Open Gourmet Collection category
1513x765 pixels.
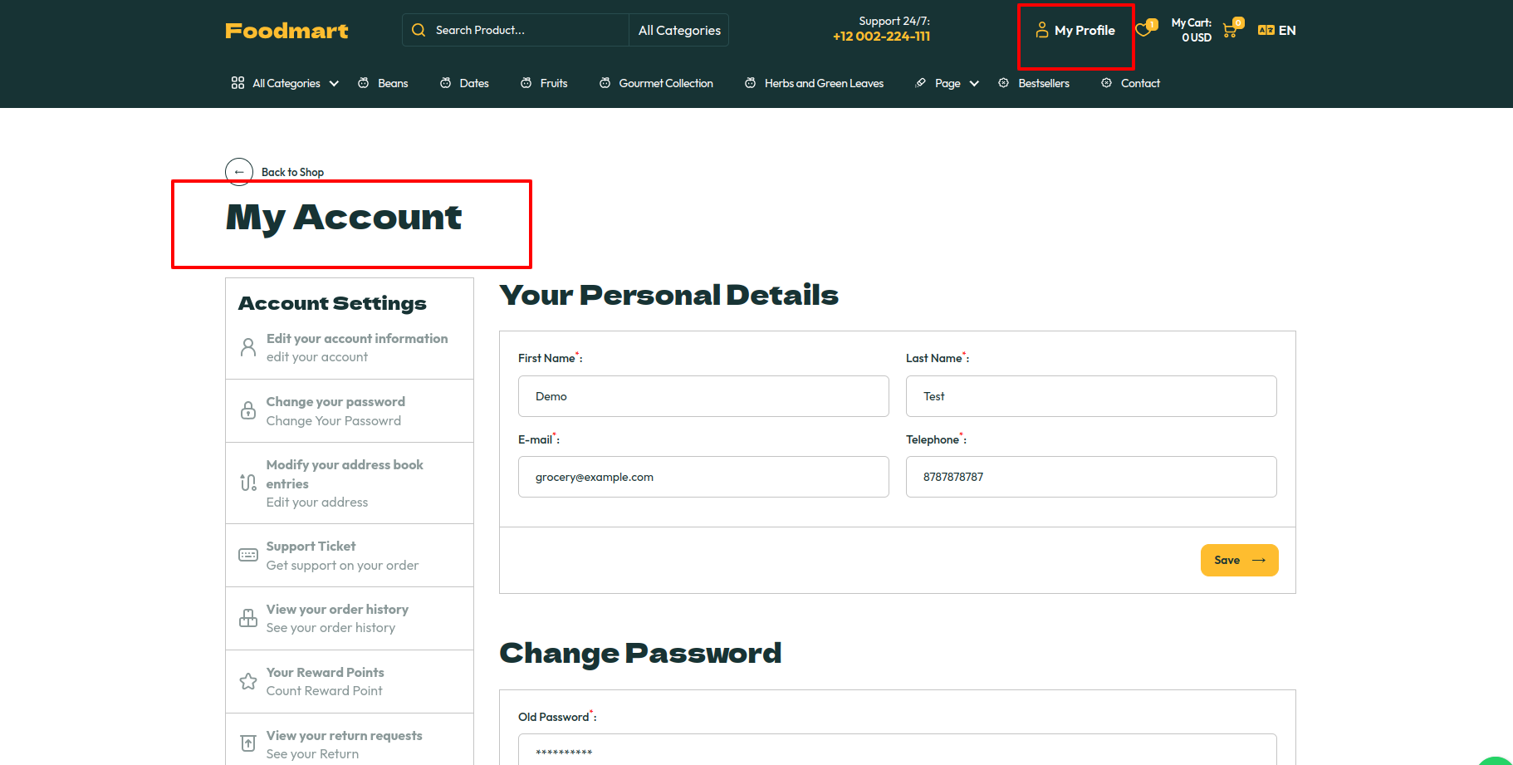tap(666, 83)
